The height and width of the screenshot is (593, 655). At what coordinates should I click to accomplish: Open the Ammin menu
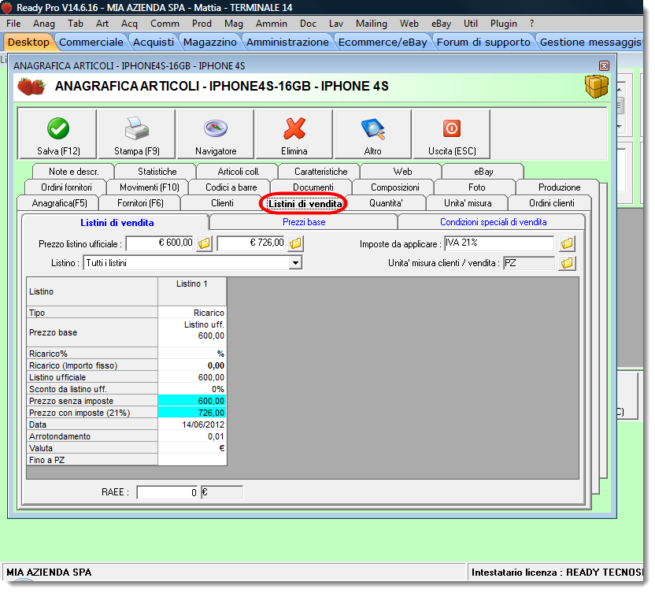pos(271,24)
